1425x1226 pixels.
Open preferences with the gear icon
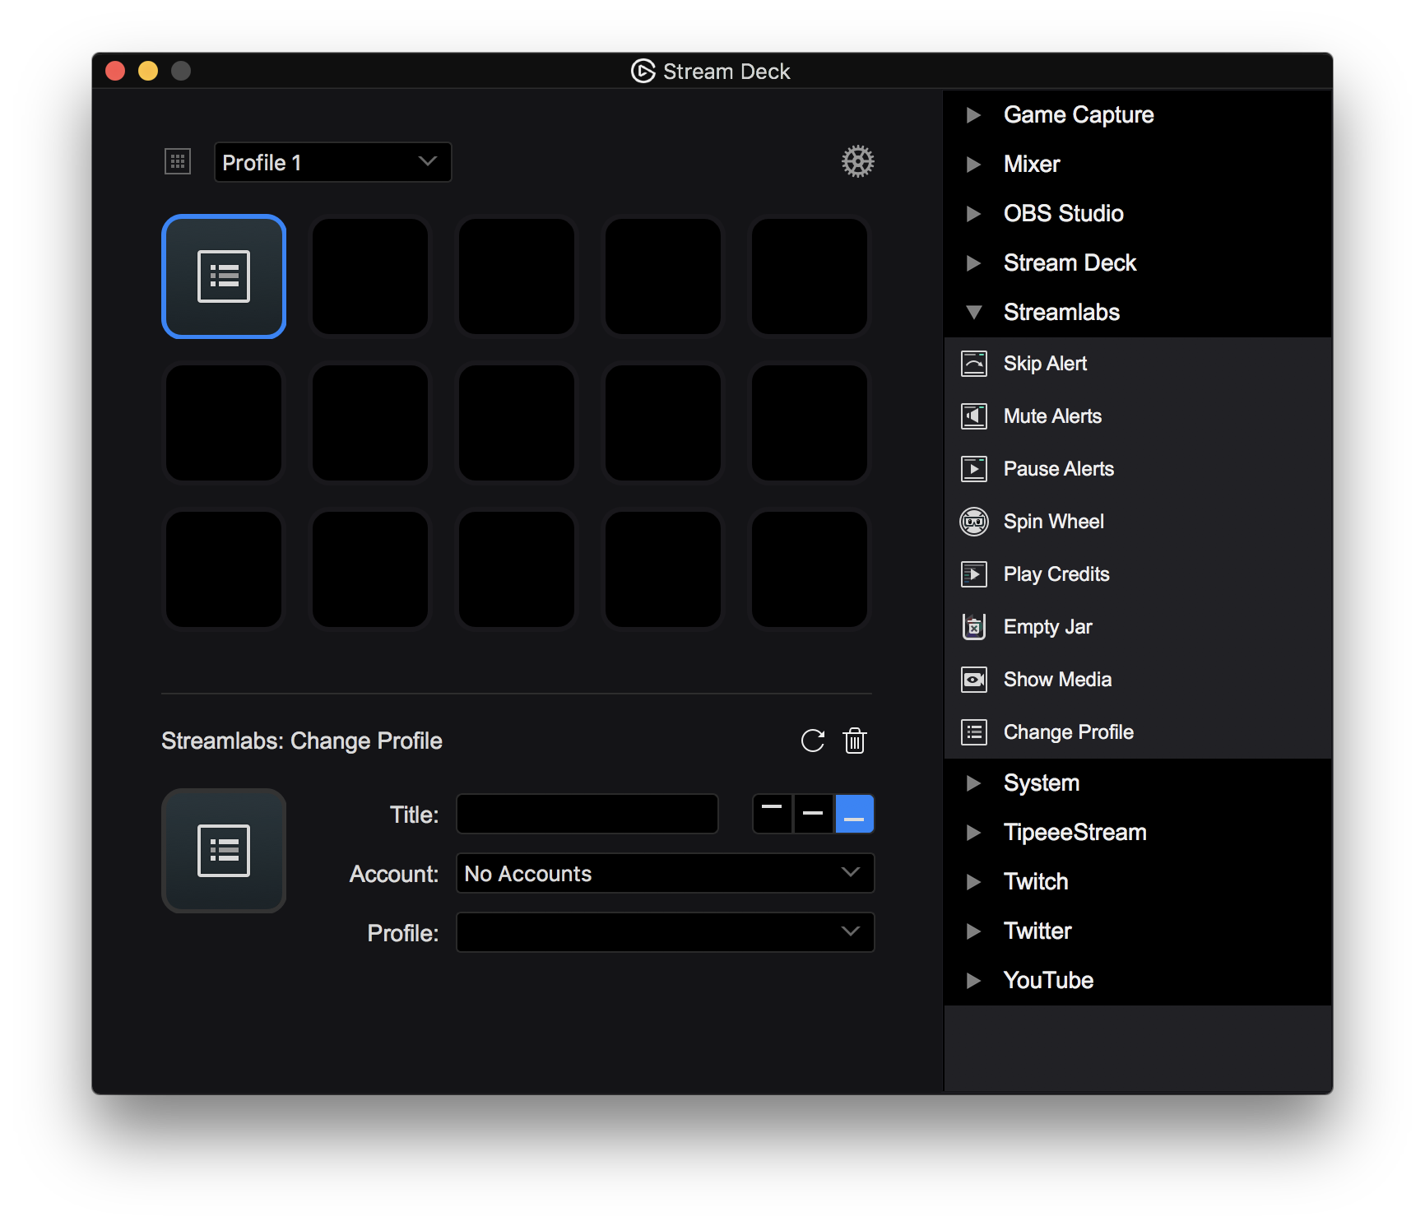(x=857, y=161)
